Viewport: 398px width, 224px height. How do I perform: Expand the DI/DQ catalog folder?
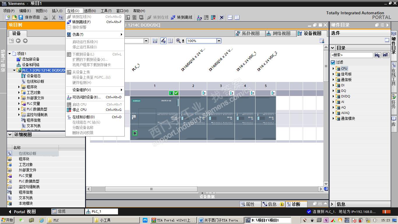333,96
